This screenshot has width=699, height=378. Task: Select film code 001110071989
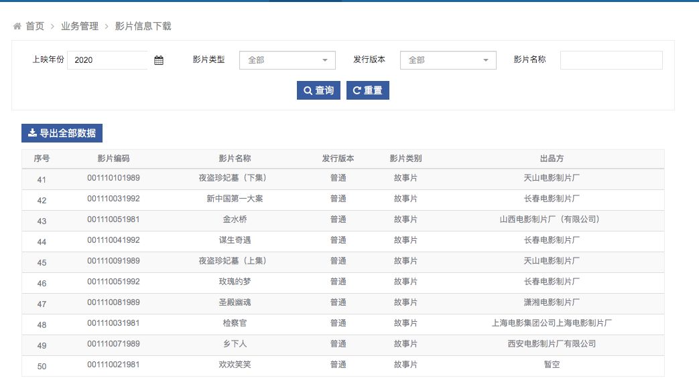(113, 344)
